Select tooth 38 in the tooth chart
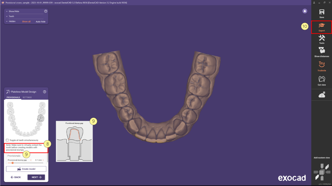This screenshot has height=186, width=332. [42, 105]
